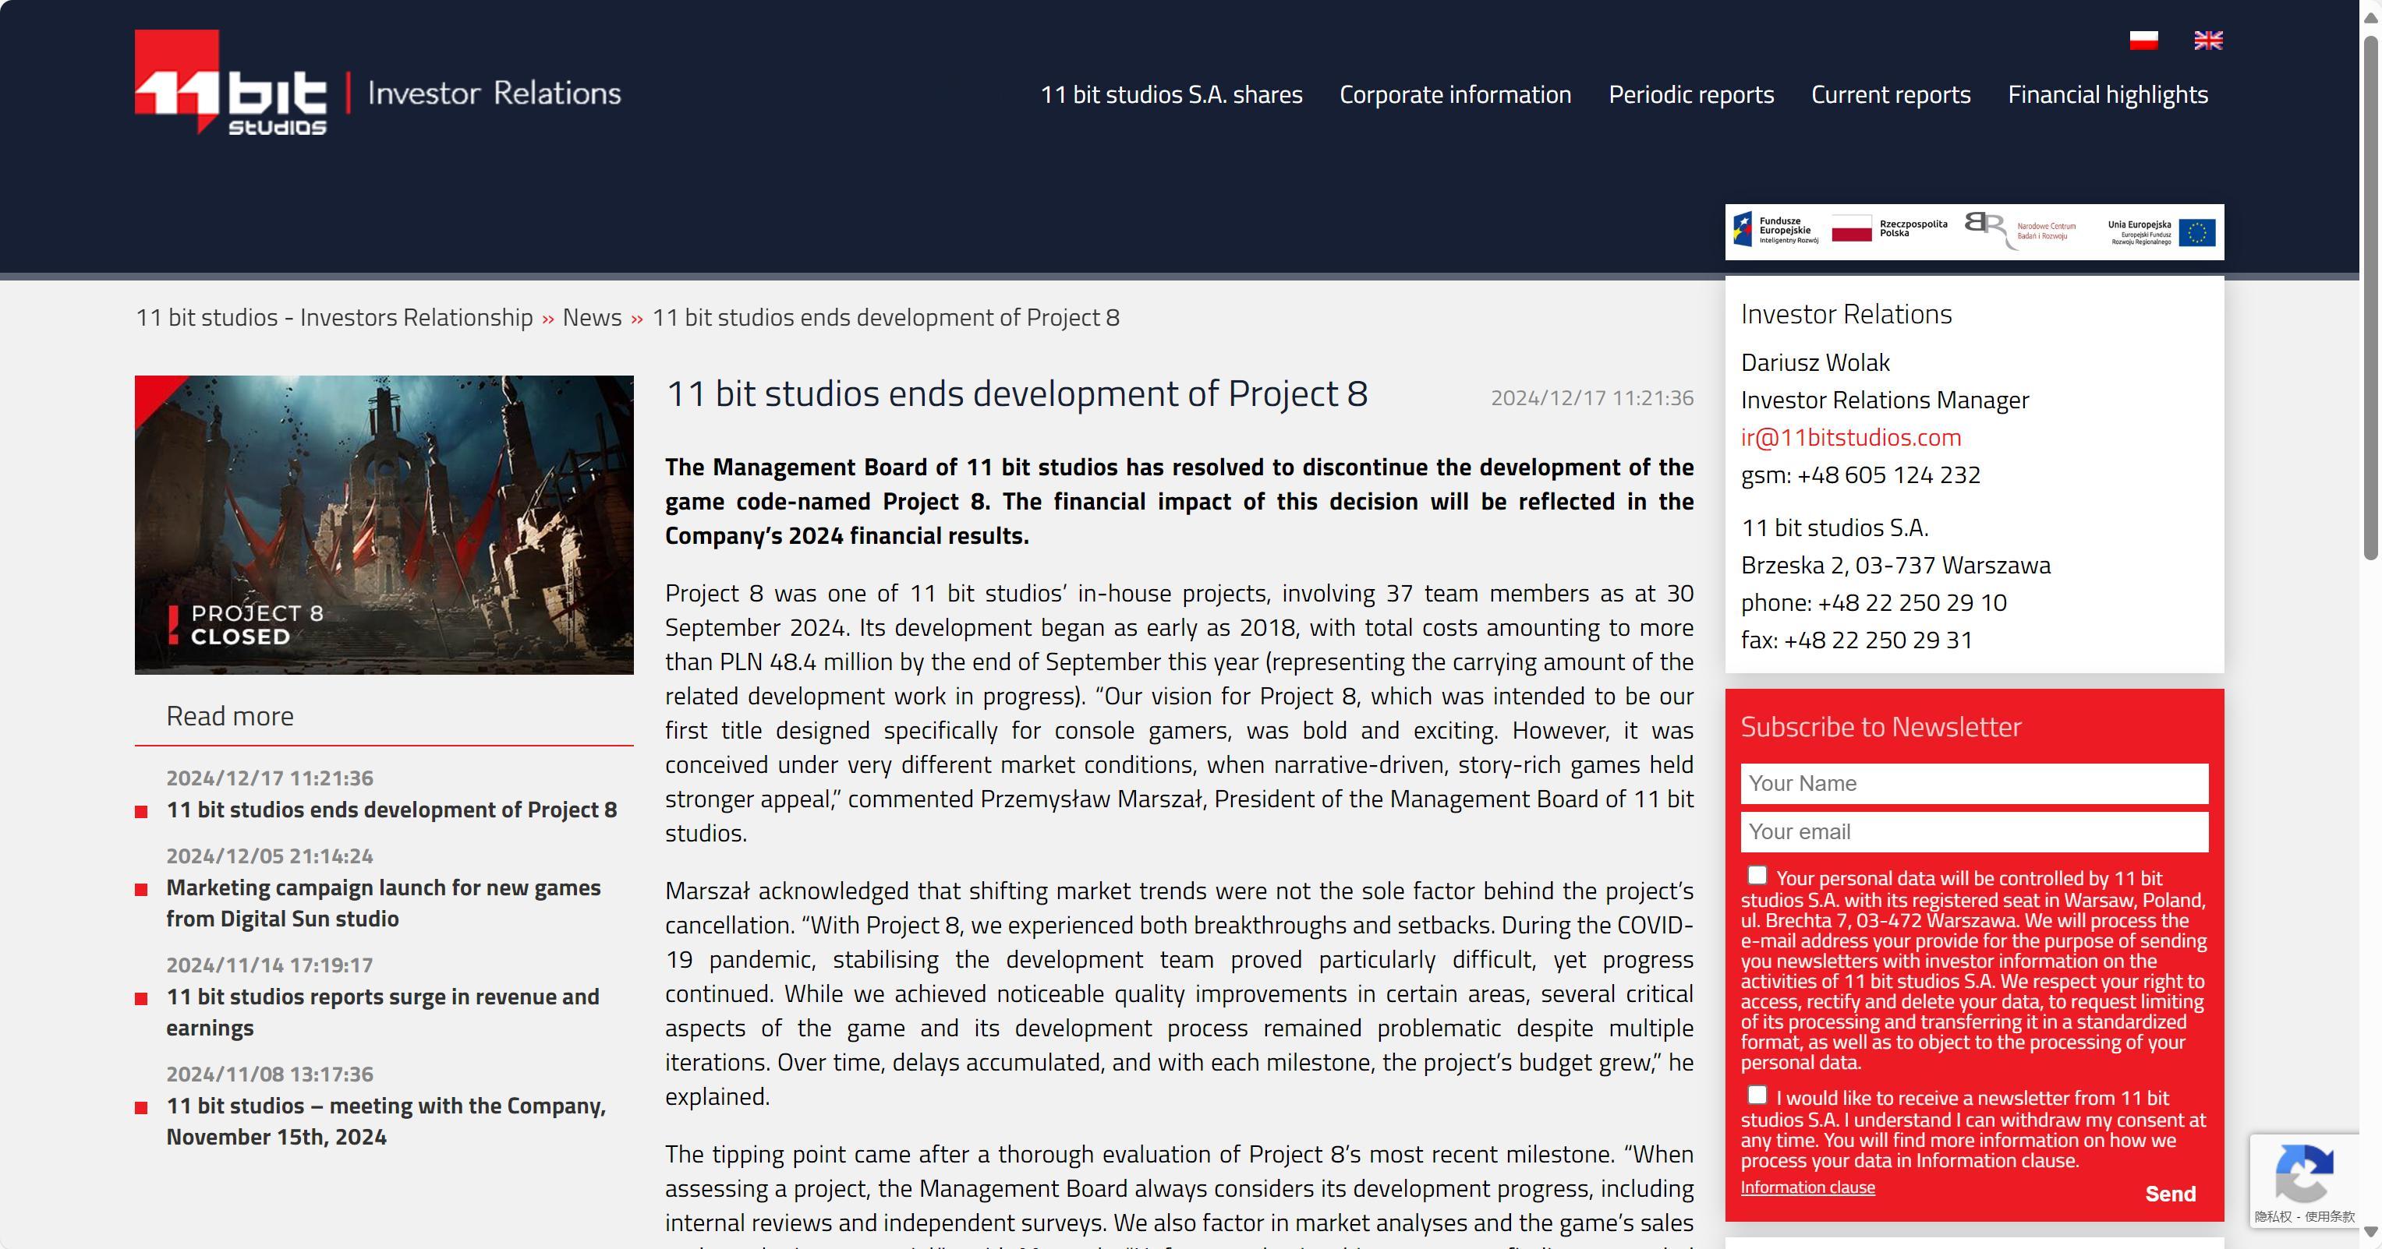
Task: Click 'Subscribe to Newsletter' heading
Action: pyautogui.click(x=1880, y=727)
